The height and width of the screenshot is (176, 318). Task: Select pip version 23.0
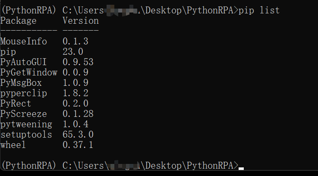tap(73, 52)
